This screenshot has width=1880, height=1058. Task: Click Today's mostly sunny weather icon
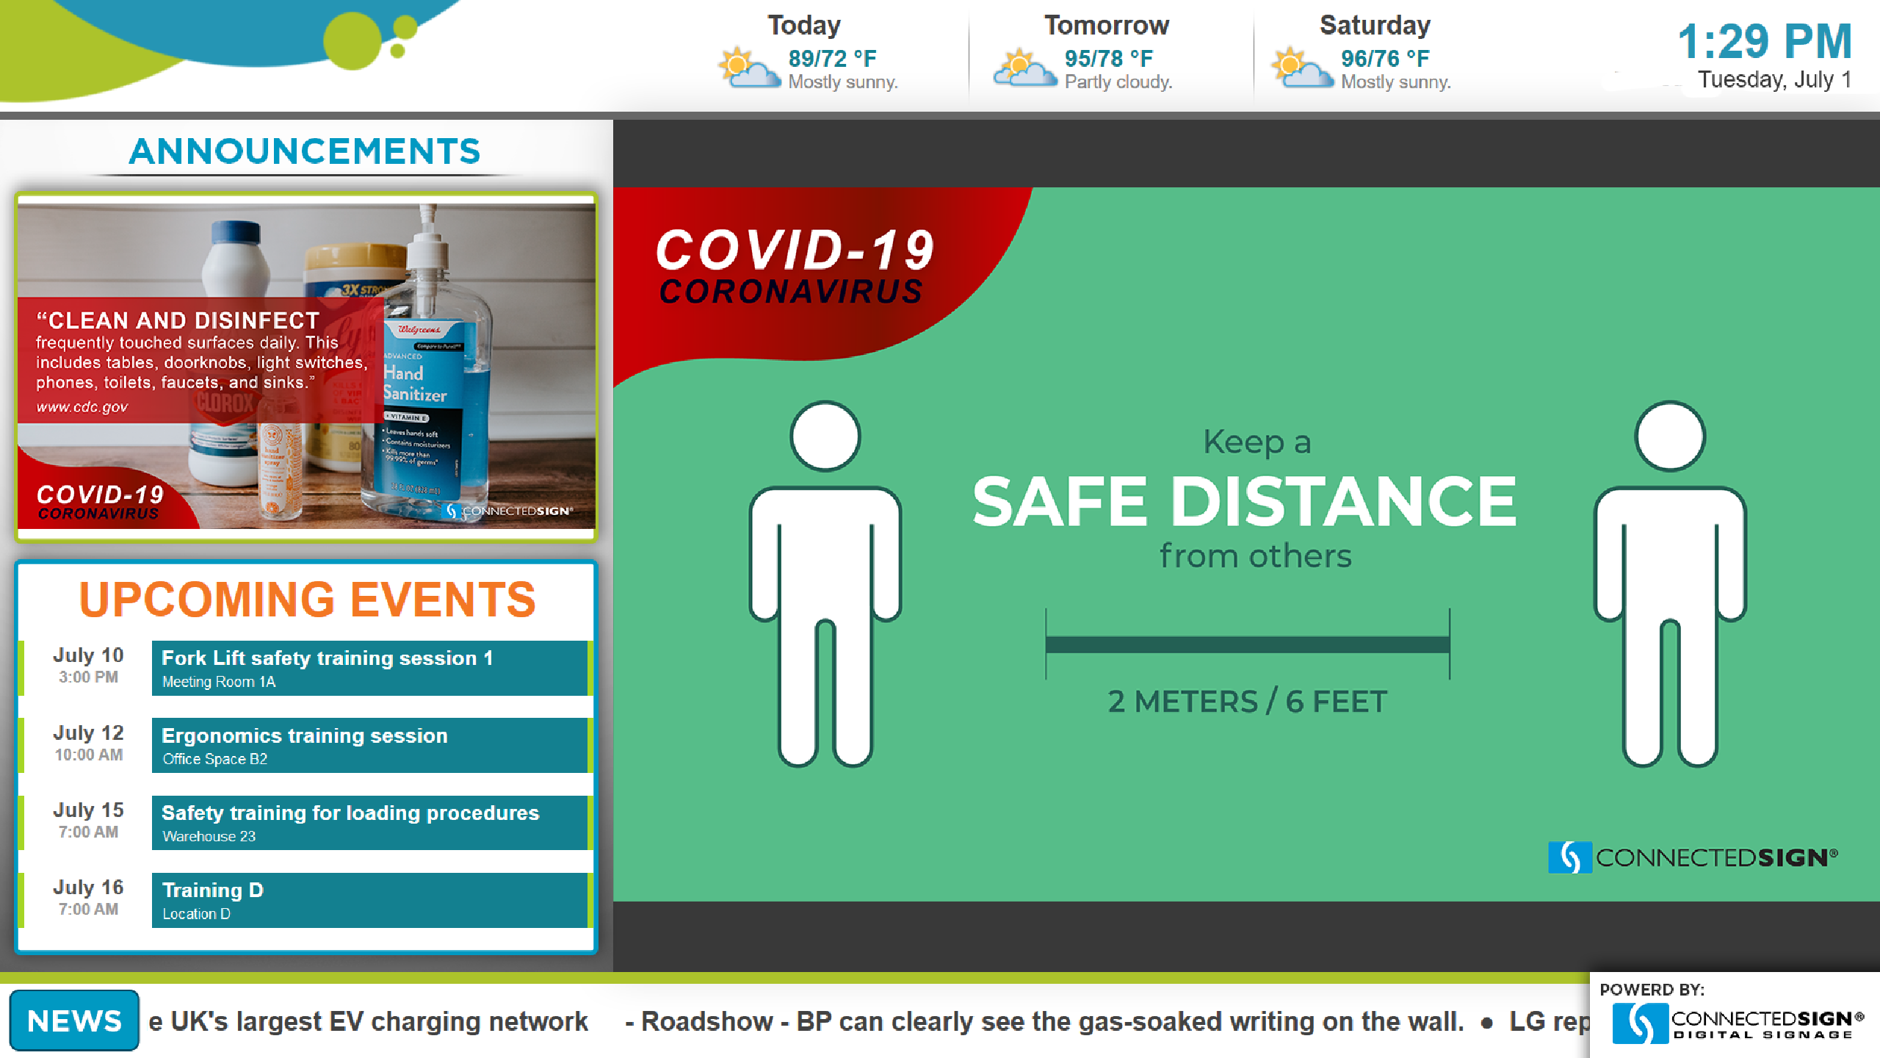tap(748, 68)
